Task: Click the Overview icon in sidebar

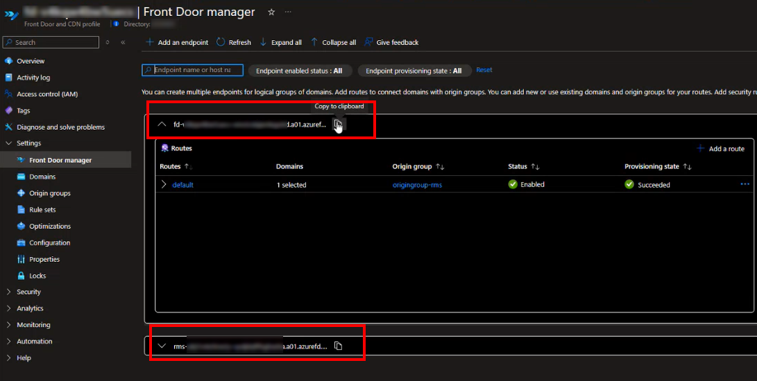Action: (8, 61)
